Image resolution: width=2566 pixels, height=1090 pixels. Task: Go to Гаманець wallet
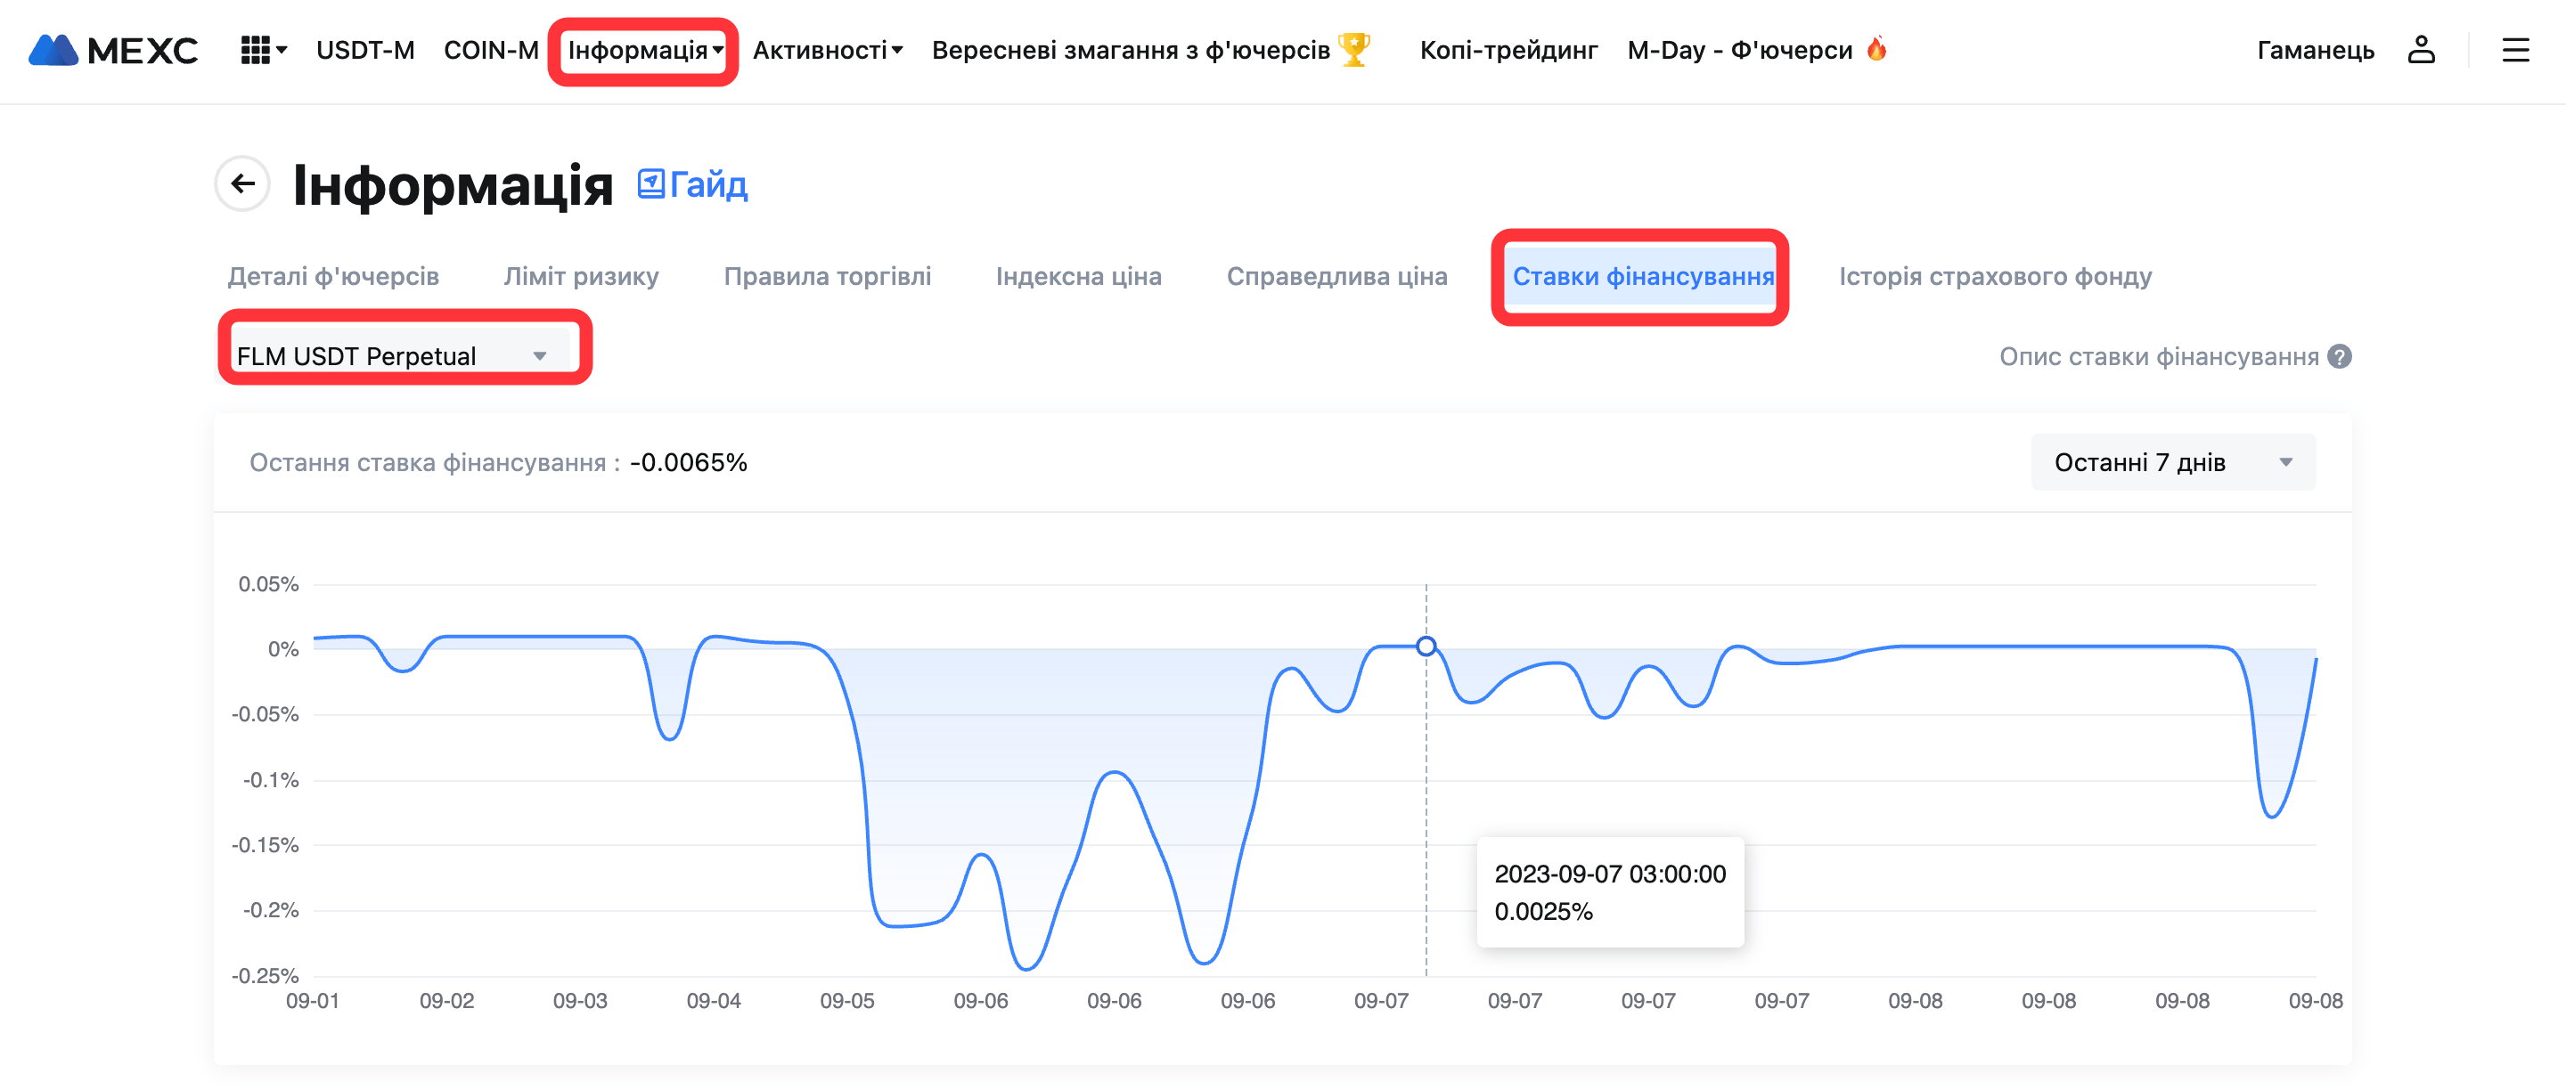[x=2315, y=50]
